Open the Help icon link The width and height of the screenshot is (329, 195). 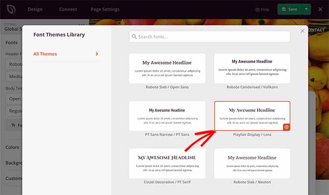pyautogui.click(x=257, y=9)
